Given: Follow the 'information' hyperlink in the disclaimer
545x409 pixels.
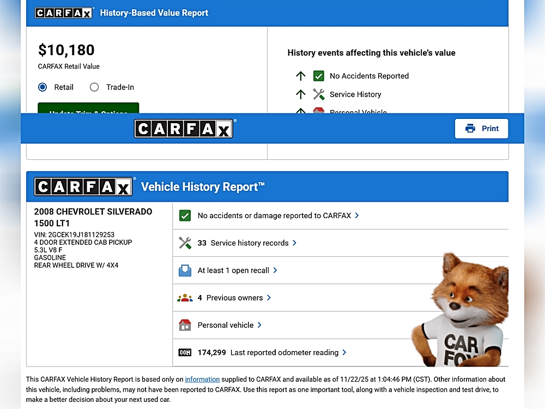Looking at the screenshot, I should pos(202,380).
